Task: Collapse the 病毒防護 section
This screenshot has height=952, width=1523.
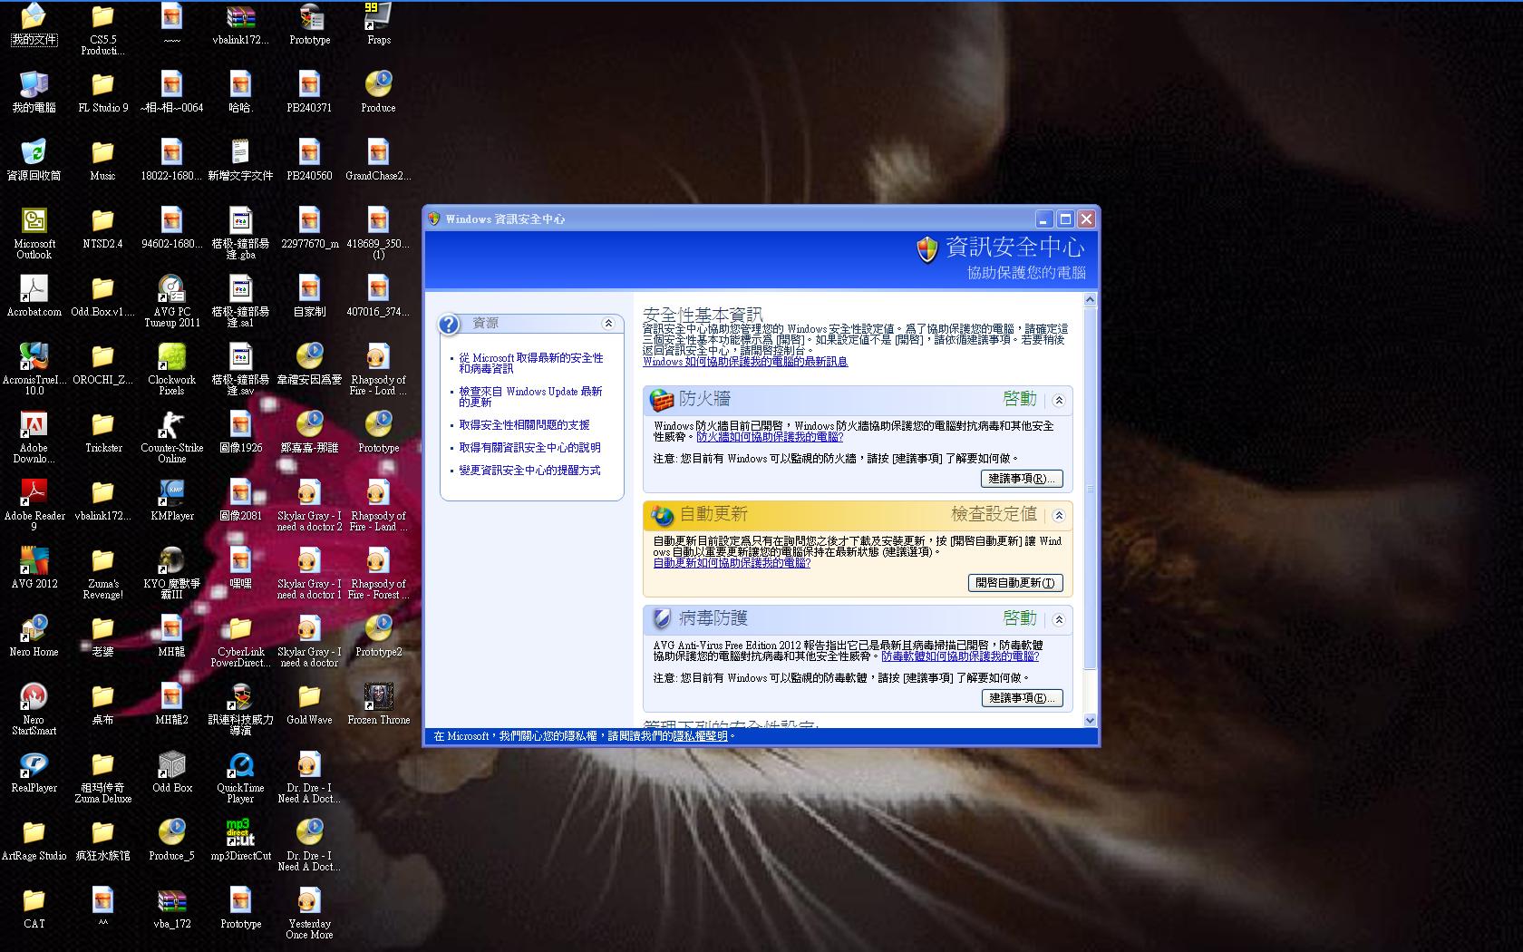Action: tap(1058, 619)
